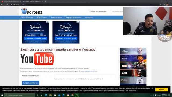This screenshot has width=172, height=97.
Task: Click the Star Wars banner in sidebar ad
Action: coord(133,73)
